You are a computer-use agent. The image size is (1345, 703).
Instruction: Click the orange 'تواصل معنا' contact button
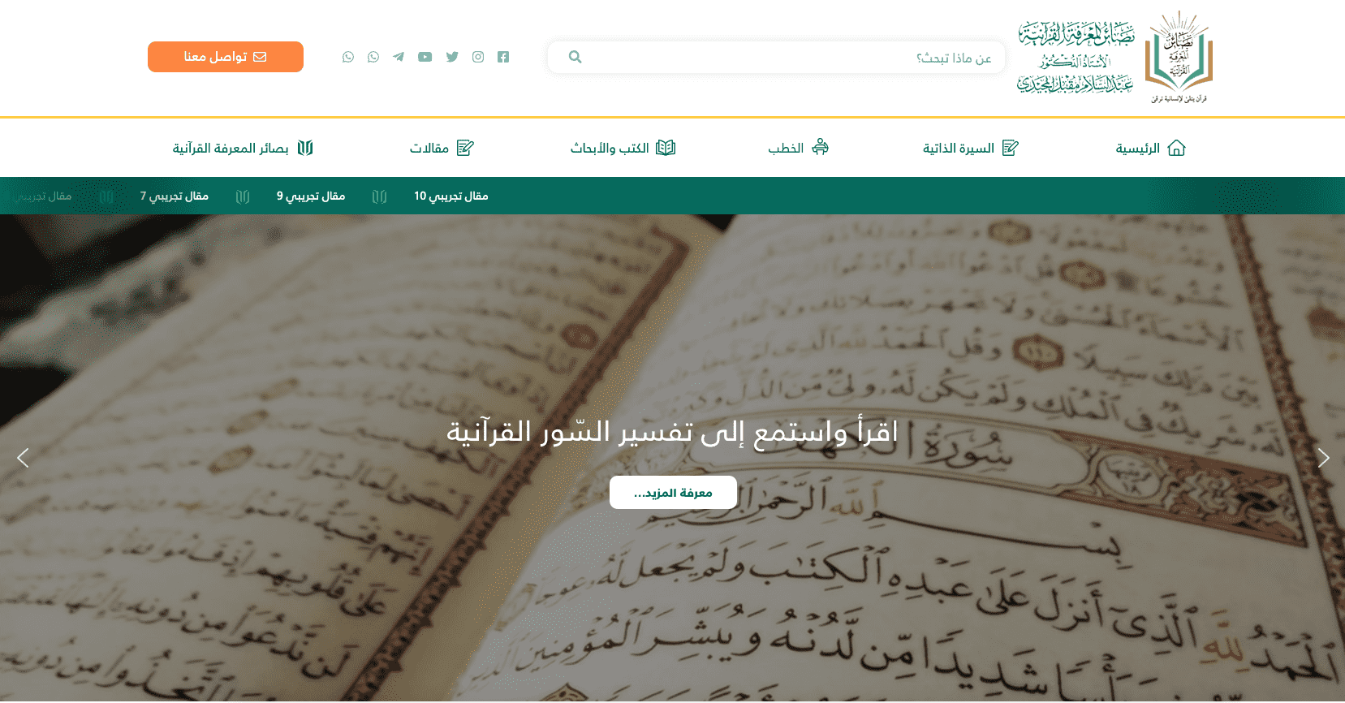pyautogui.click(x=226, y=57)
